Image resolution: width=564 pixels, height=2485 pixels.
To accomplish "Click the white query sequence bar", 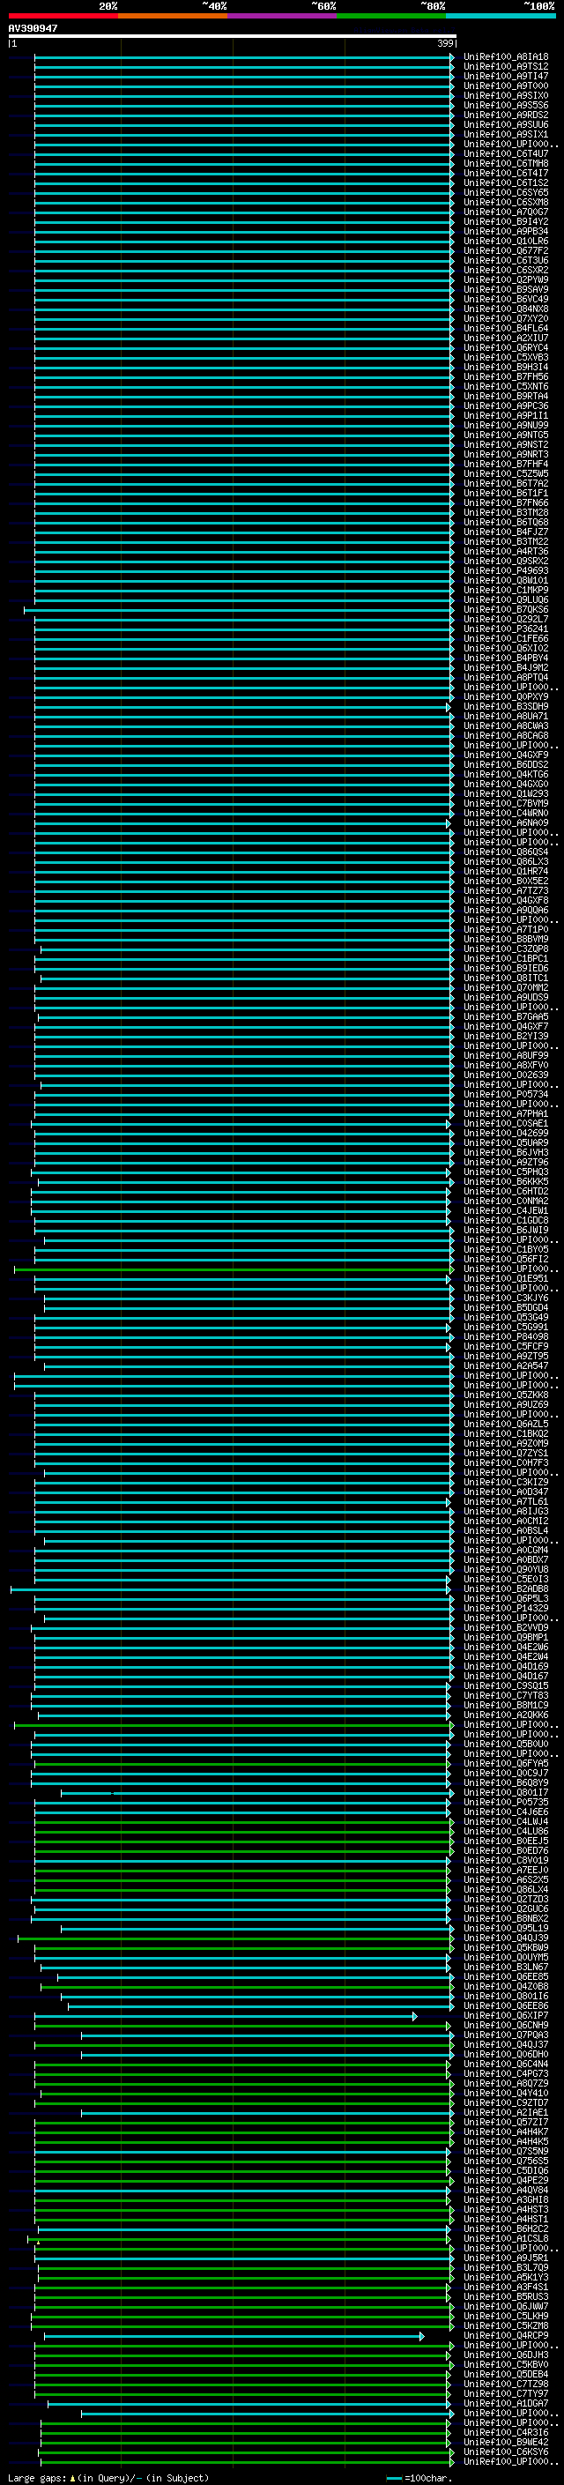I will tap(233, 37).
